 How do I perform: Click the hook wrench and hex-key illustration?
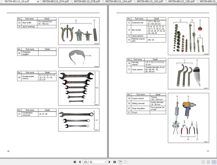pos(188,73)
